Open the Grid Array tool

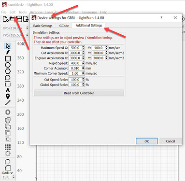pyautogui.click(x=8, y=147)
